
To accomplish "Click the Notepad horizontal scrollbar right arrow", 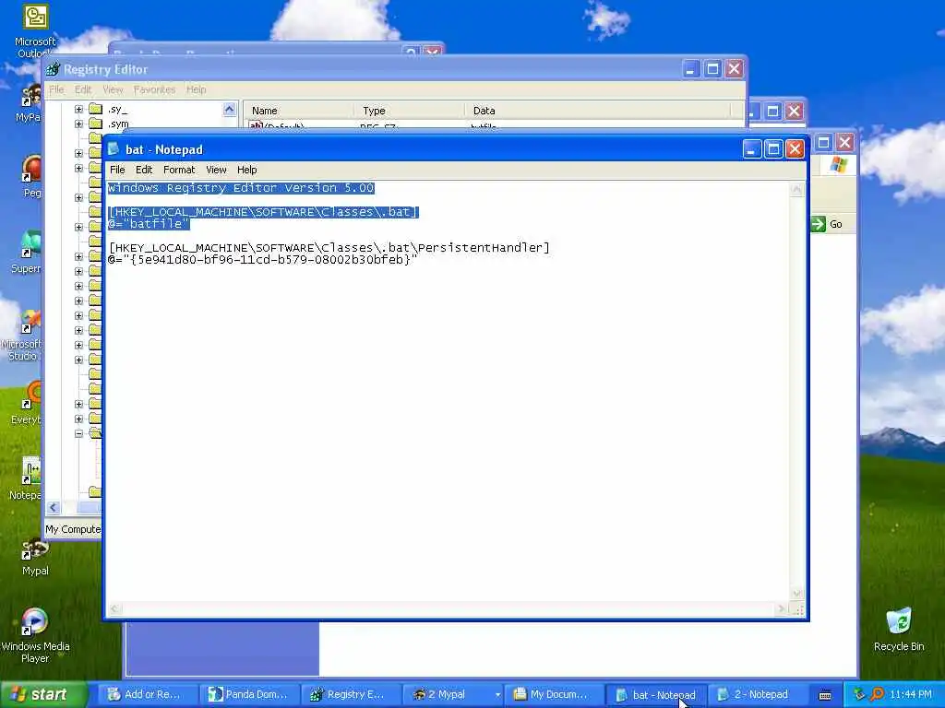I will [782, 609].
